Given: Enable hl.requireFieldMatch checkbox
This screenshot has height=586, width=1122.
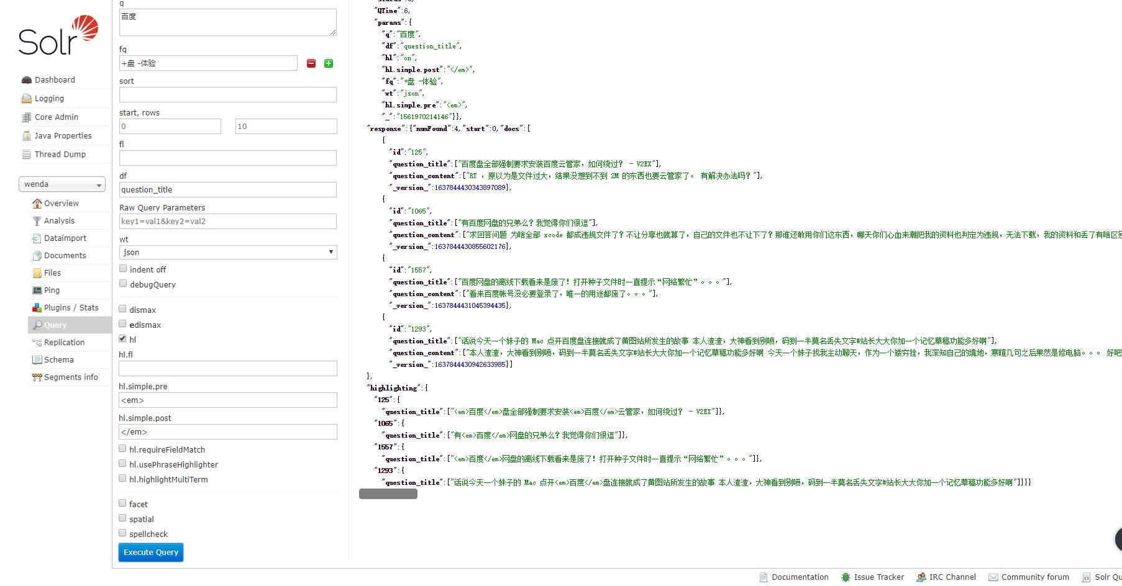Looking at the screenshot, I should point(123,449).
